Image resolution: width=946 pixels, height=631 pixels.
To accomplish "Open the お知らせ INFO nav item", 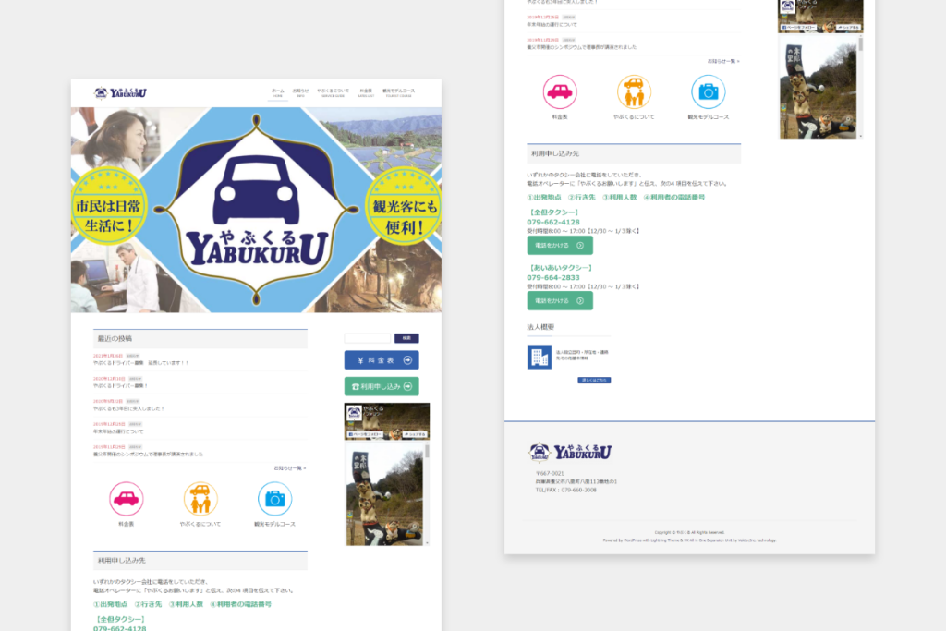I will [300, 93].
